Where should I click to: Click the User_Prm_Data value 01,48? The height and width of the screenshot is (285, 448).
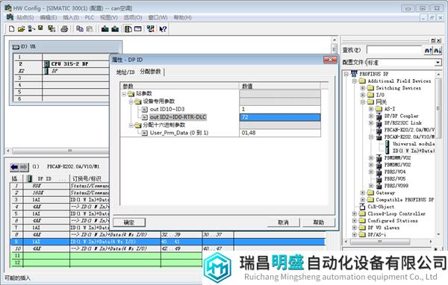(x=280, y=133)
